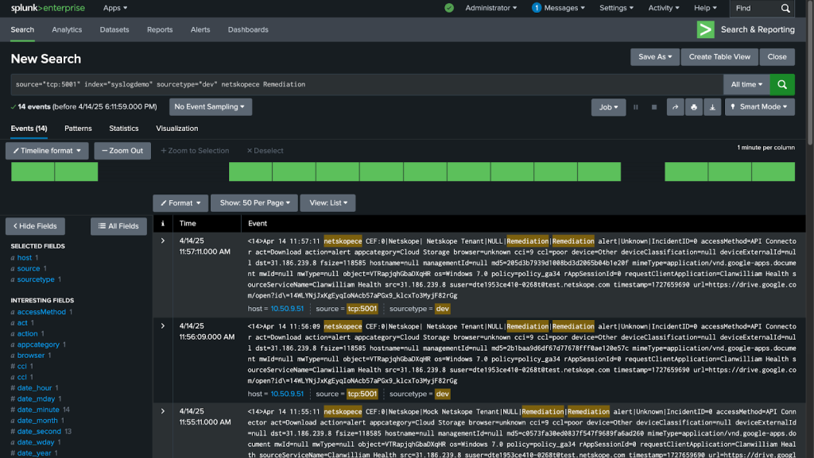814x458 pixels.
Task: Export results with download icon
Action: point(712,107)
